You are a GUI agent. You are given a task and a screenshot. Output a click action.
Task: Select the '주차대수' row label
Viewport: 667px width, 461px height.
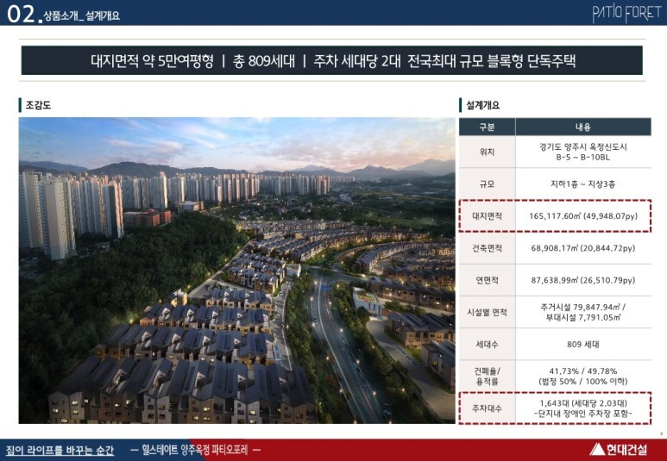click(x=487, y=408)
